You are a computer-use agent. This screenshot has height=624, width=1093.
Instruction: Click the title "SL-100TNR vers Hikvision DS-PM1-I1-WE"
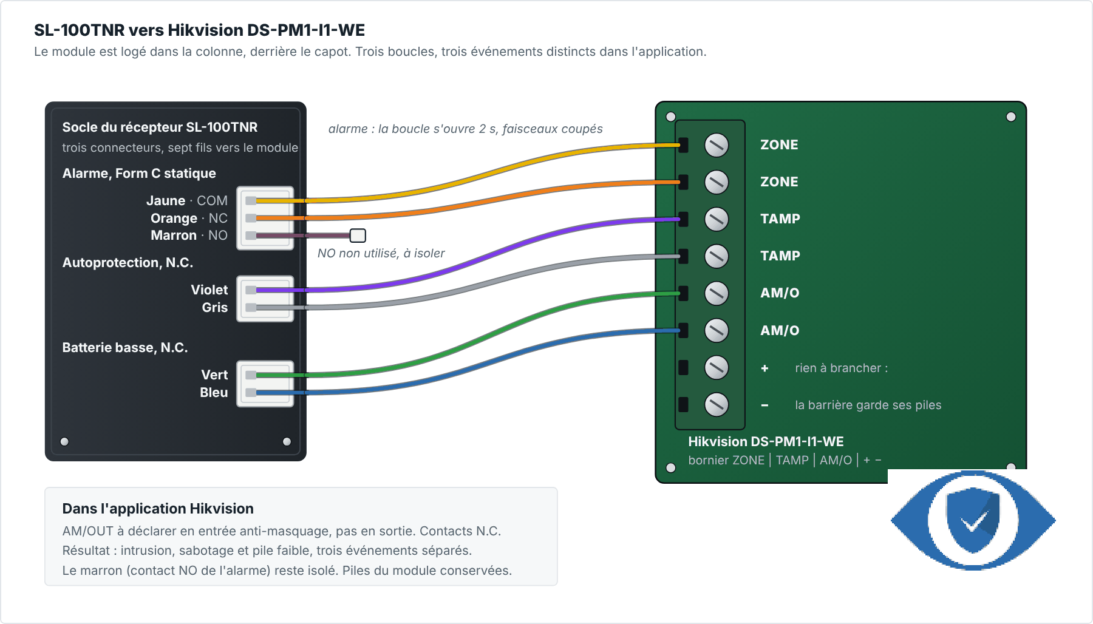[199, 30]
